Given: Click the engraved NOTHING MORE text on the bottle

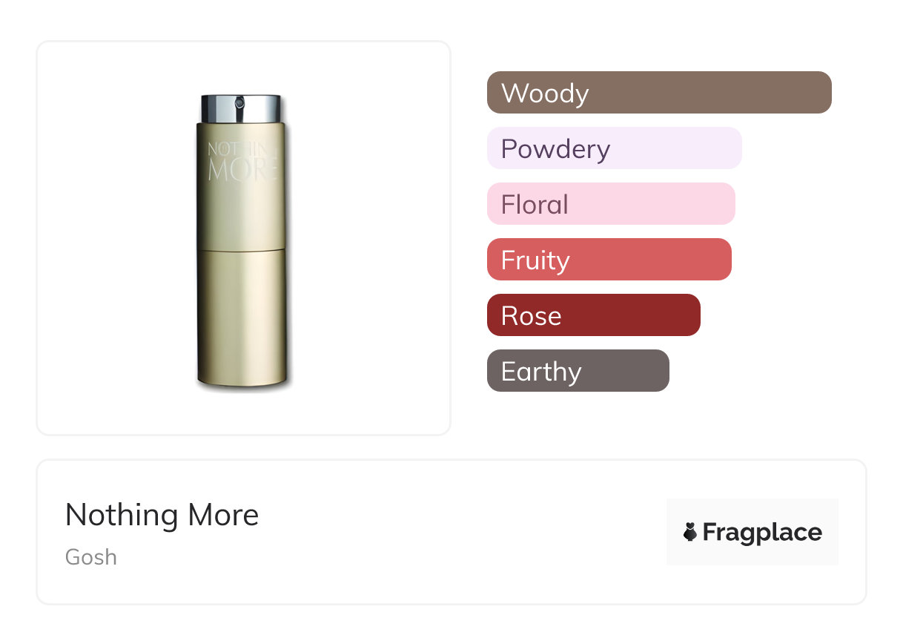Looking at the screenshot, I should pos(242,161).
